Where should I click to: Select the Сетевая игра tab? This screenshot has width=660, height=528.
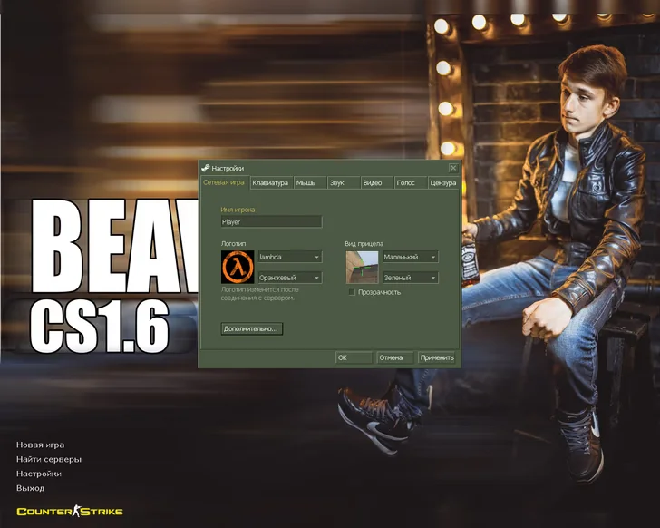tap(224, 182)
